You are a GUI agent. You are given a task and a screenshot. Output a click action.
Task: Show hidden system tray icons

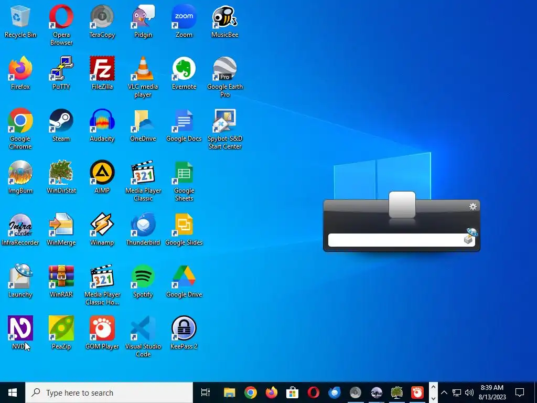tap(444, 393)
